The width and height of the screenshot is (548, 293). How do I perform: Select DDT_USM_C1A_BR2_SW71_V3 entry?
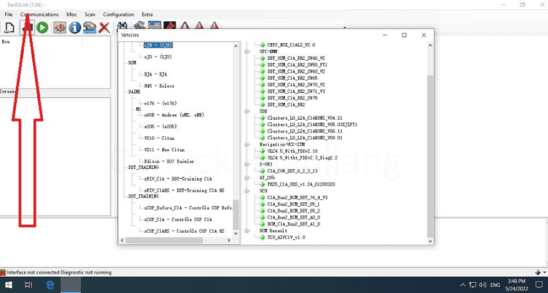(x=296, y=91)
